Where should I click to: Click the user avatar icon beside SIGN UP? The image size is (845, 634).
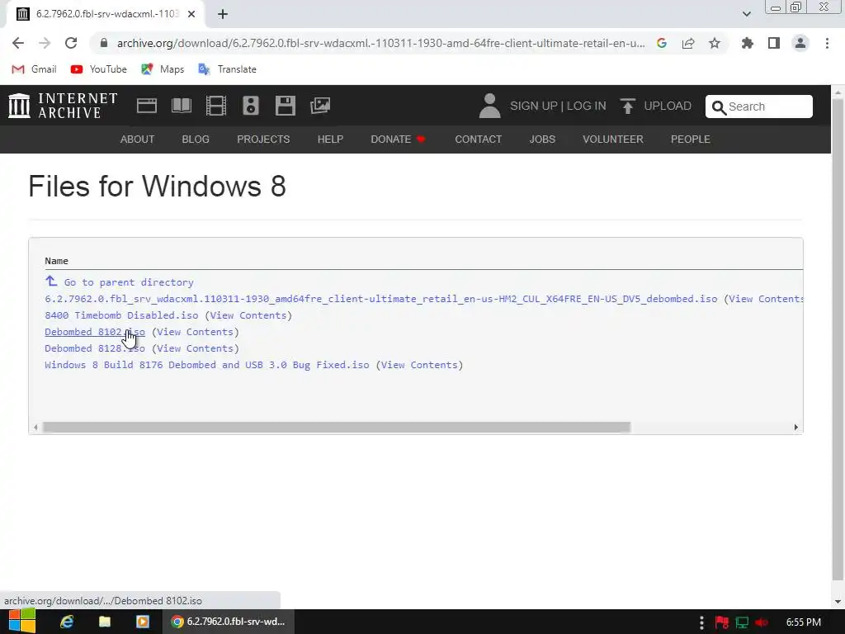pos(489,106)
